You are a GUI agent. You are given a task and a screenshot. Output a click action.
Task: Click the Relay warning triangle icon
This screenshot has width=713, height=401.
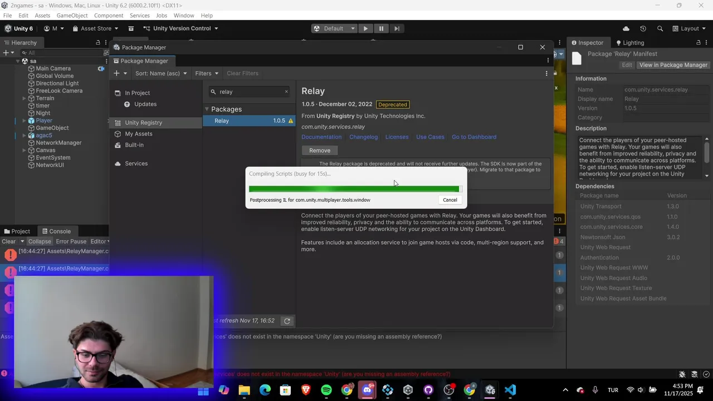pos(290,121)
